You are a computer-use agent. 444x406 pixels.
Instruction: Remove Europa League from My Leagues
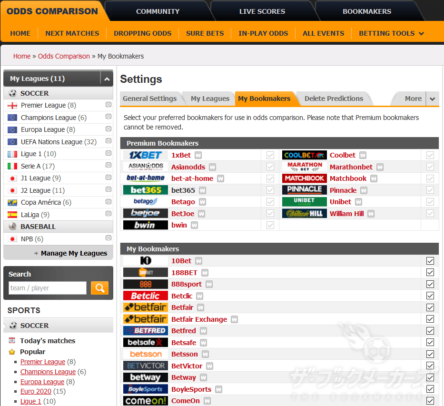(109, 129)
